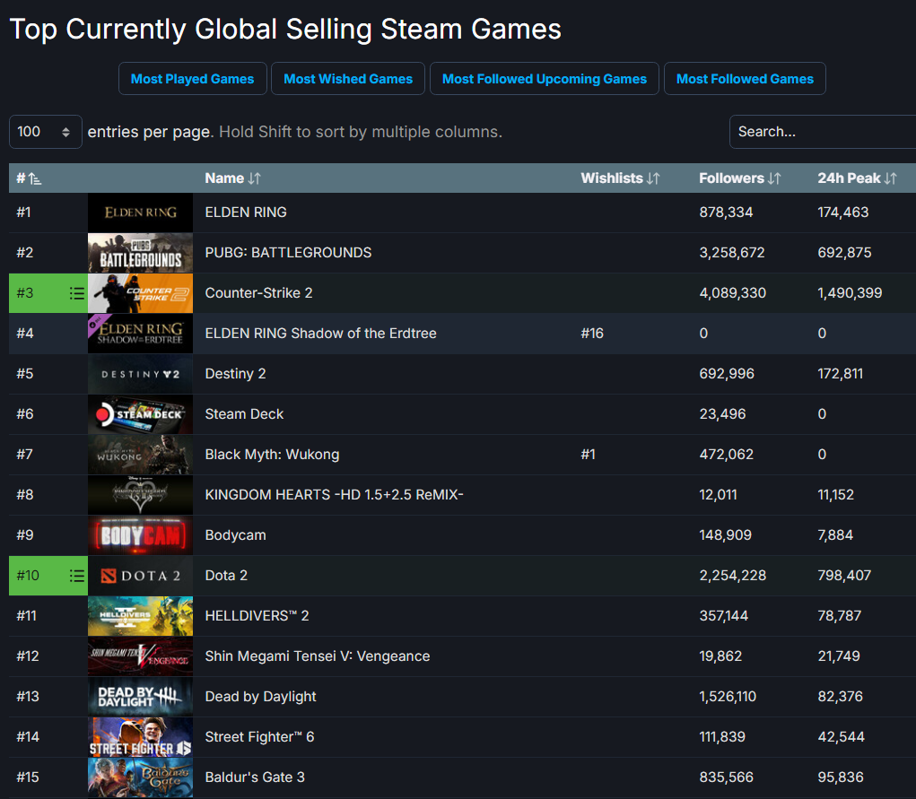Sort by rank number column icon
Image resolution: width=916 pixels, height=799 pixels.
point(35,178)
